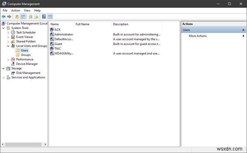247x153 pixels.
Task: Click the Task Scheduler clock icon
Action: point(13,32)
